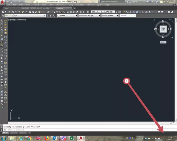Select the Multiline Text A tool
This screenshot has width=177, height=141.
pyautogui.click(x=2, y=20)
